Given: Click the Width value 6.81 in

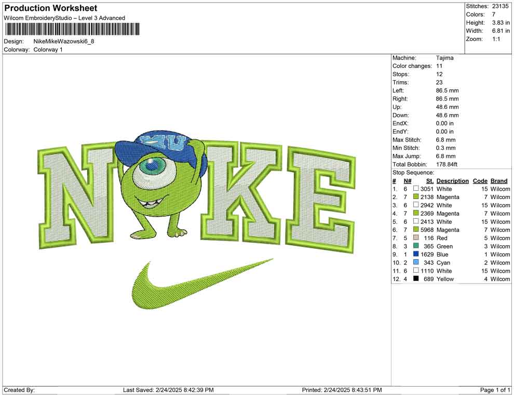Looking at the screenshot, I should pos(501,31).
